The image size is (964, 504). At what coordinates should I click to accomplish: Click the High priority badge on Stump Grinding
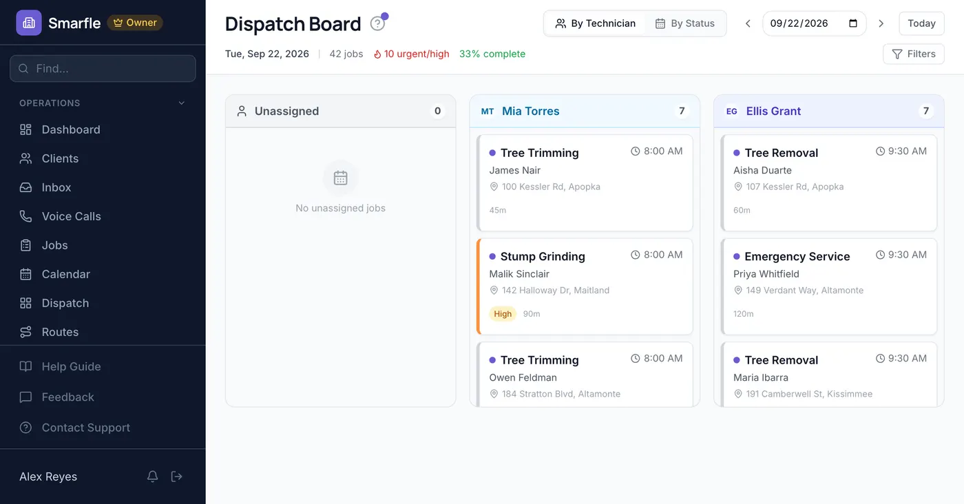[x=503, y=314]
